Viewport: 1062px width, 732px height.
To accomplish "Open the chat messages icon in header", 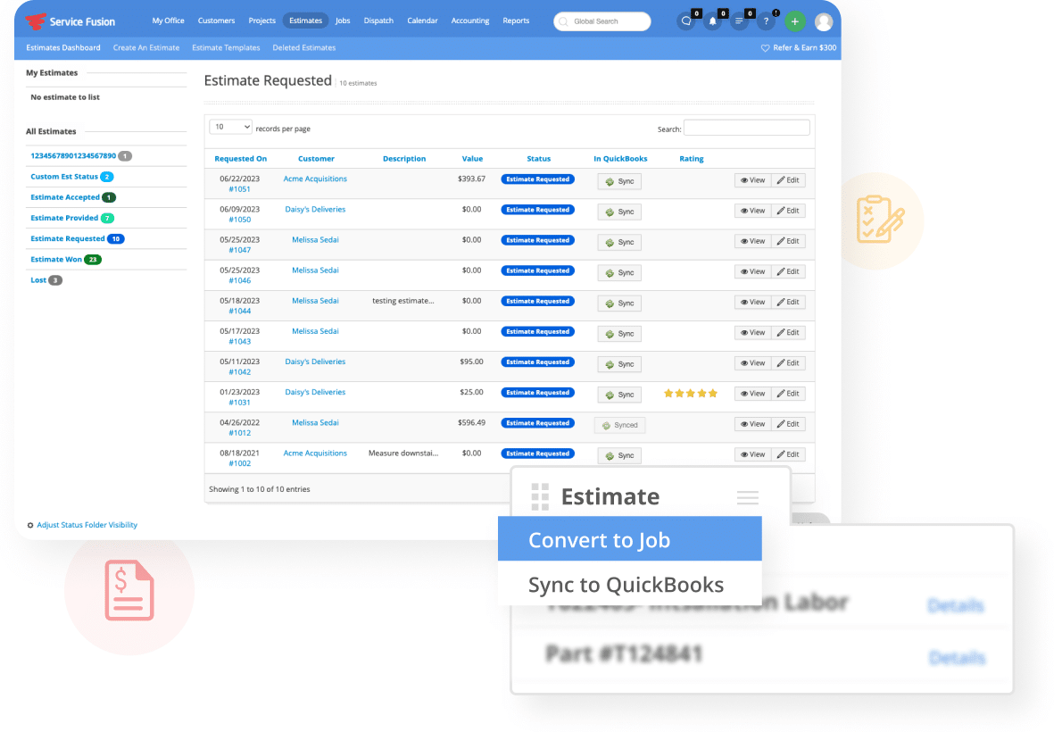I will tap(686, 21).
